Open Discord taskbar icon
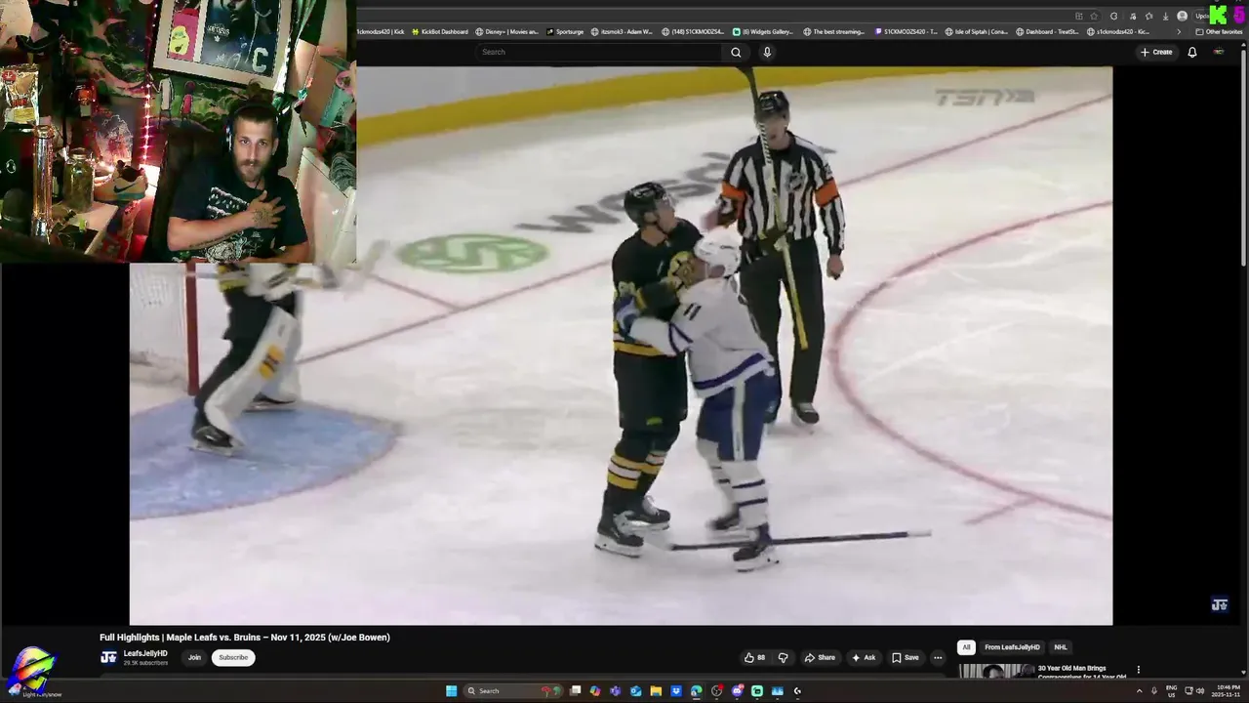 [x=737, y=691]
